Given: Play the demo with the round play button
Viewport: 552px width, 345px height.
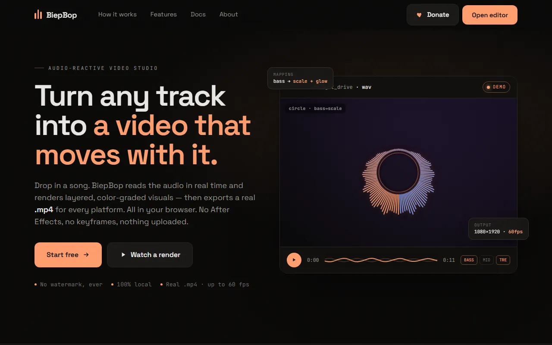Looking at the screenshot, I should point(294,260).
